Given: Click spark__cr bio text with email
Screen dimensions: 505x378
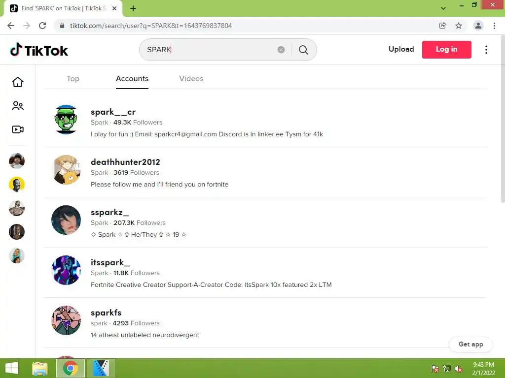Looking at the screenshot, I should 207,134.
